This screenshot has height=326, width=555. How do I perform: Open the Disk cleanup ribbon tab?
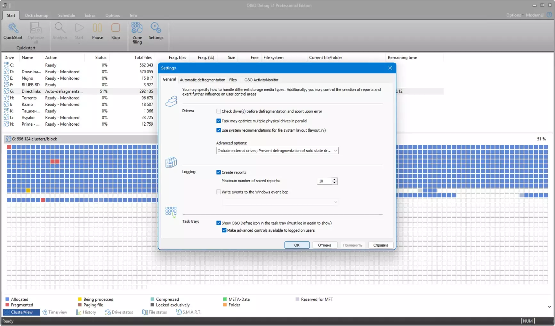[x=36, y=15]
